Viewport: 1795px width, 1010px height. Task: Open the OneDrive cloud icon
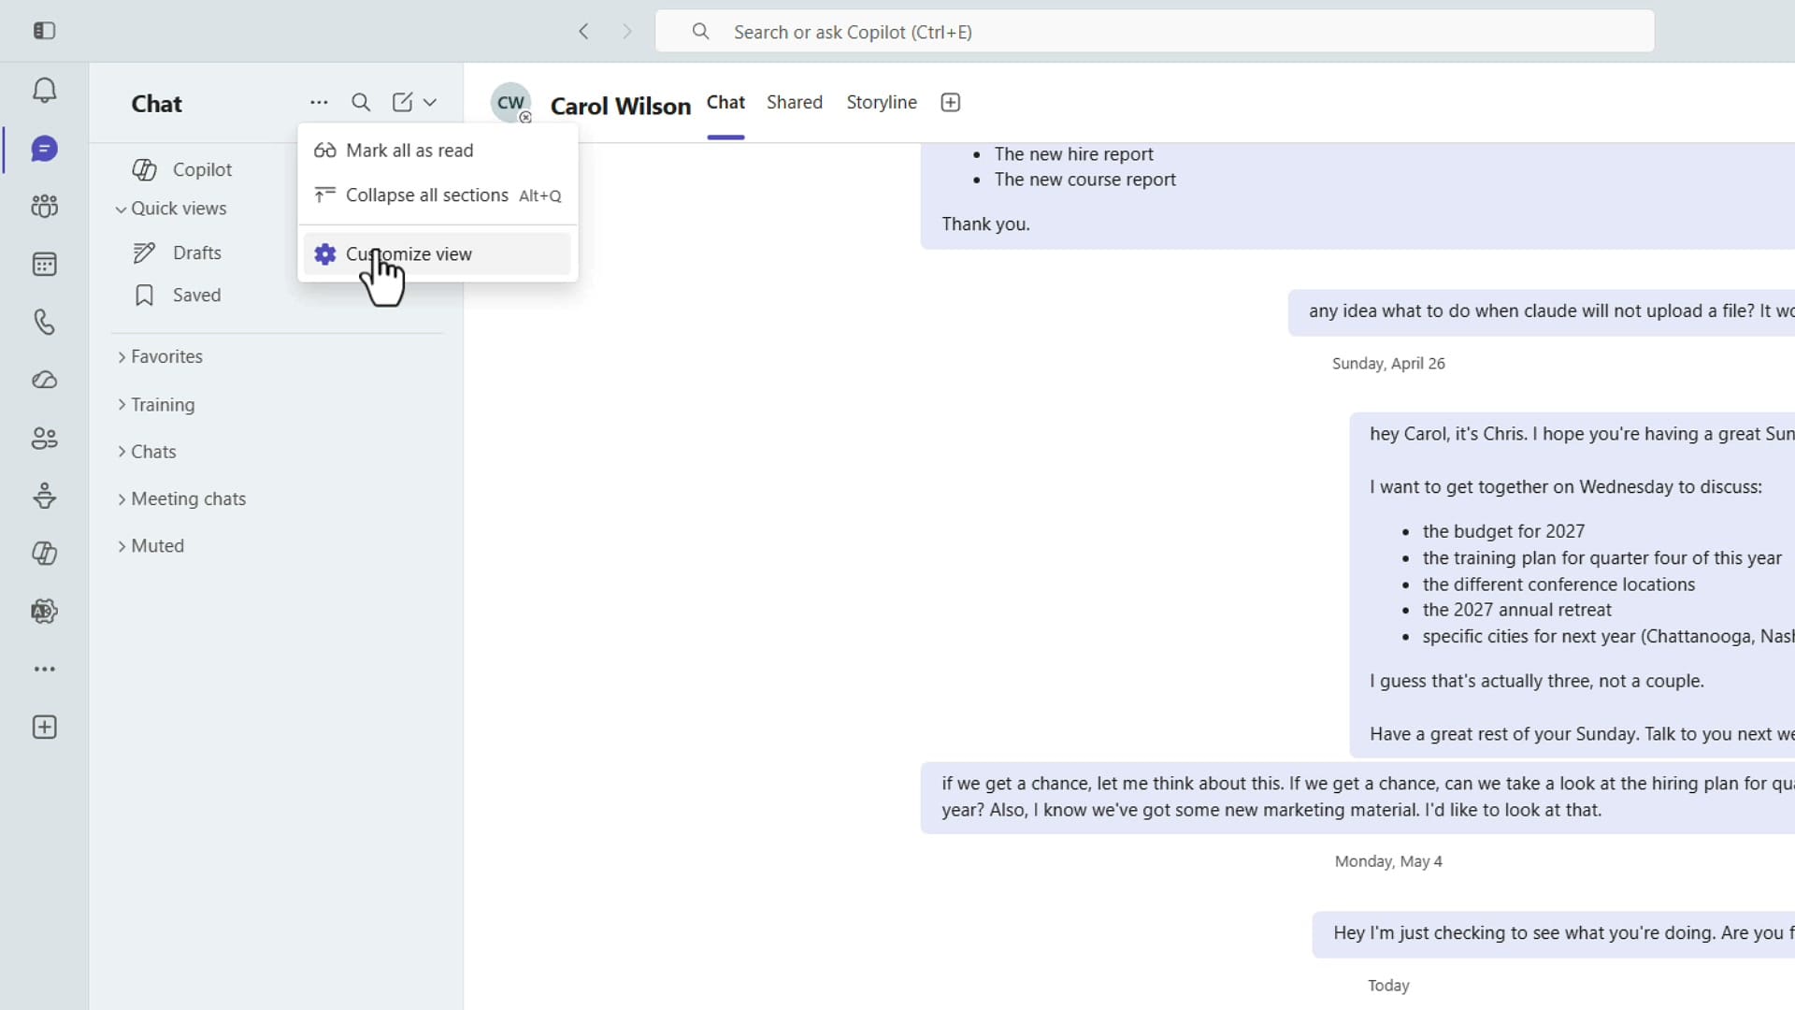coord(44,381)
